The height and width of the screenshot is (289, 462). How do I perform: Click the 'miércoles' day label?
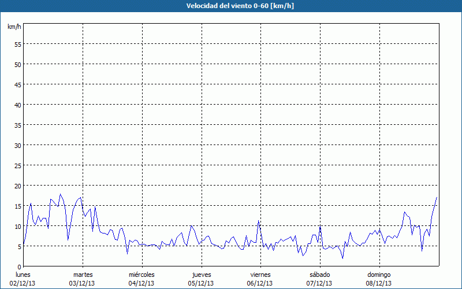(141, 275)
